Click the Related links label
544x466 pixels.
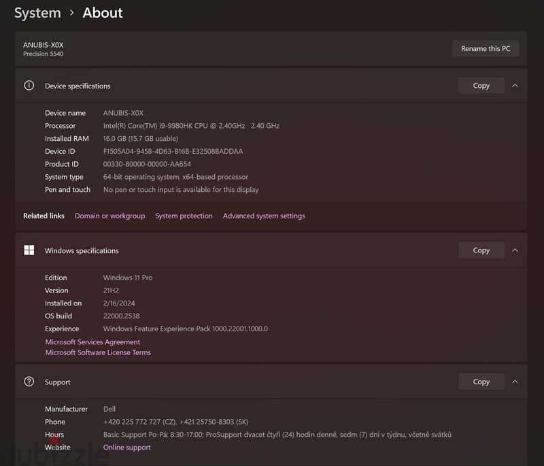[44, 216]
